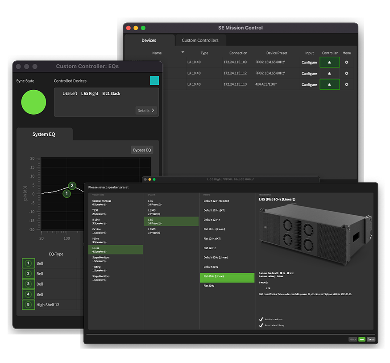
Task: Select EQ band 5 High Shelf icon
Action: 29,305
